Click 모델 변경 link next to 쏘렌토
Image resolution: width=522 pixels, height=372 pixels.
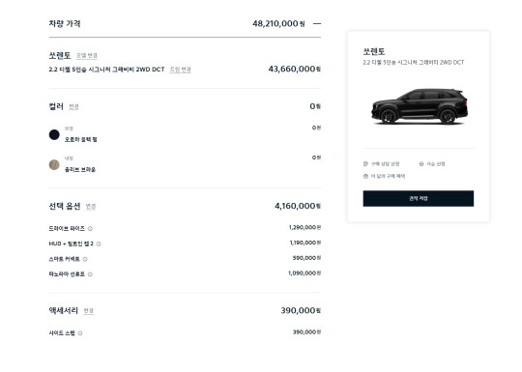[87, 56]
